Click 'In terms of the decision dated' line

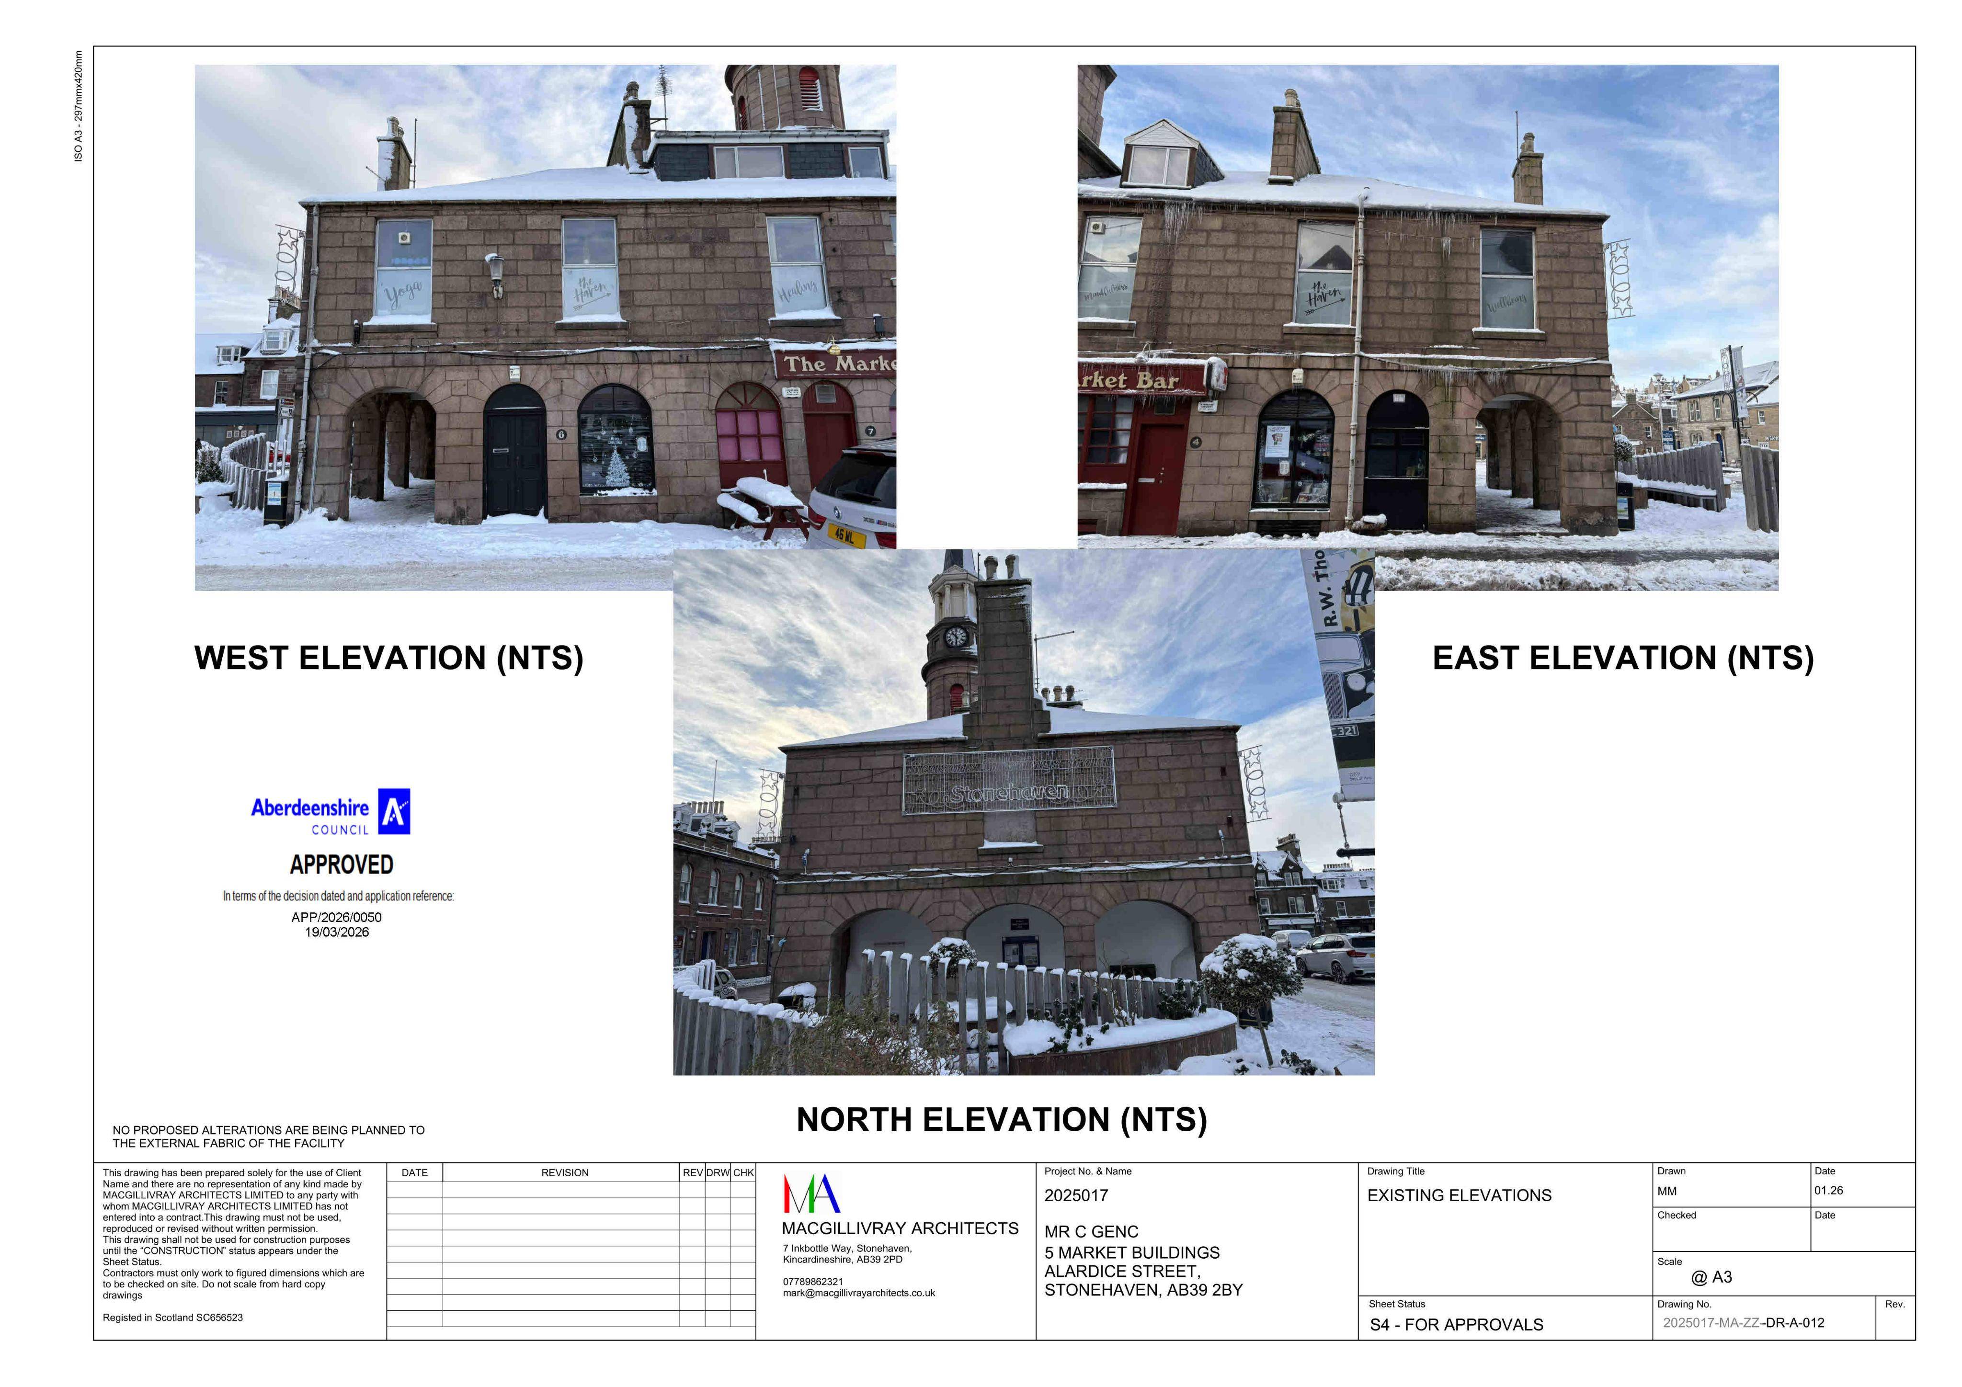coord(338,897)
